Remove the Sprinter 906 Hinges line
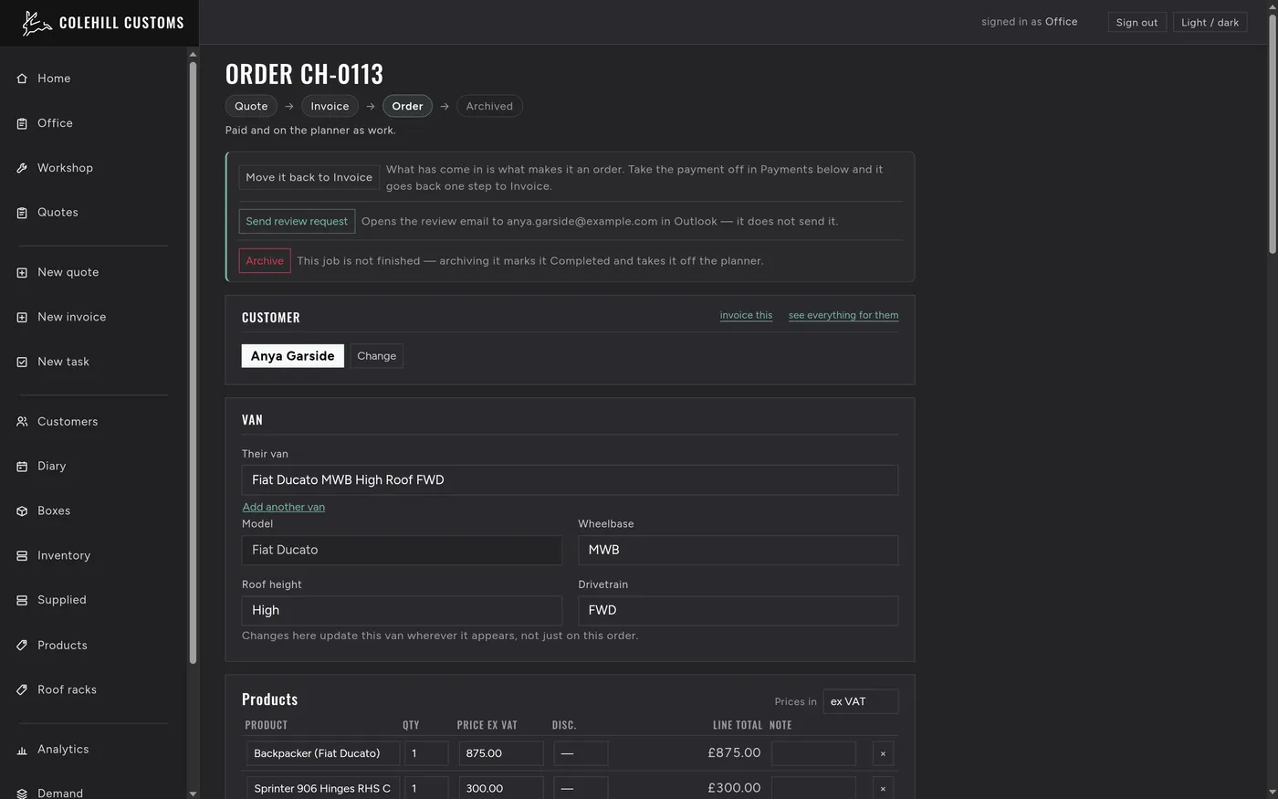Viewport: 1278px width, 799px height. pos(883,788)
